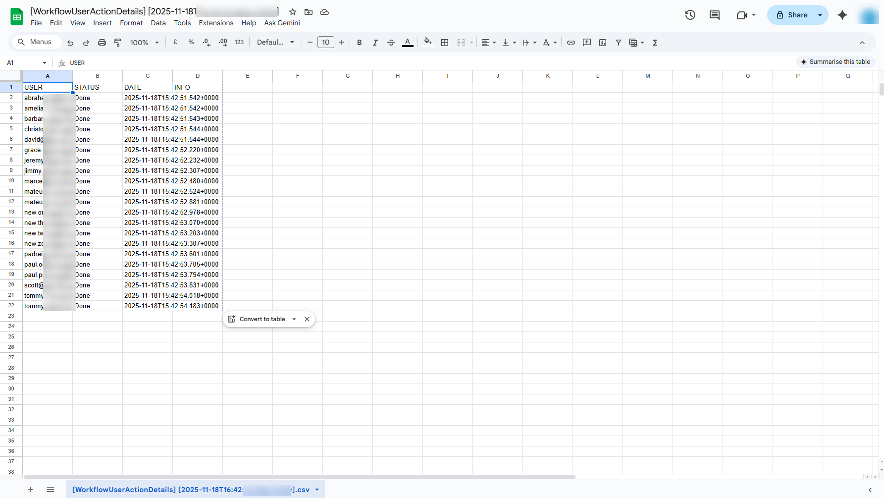884x498 pixels.
Task: Open the comments panel
Action: pyautogui.click(x=714, y=15)
